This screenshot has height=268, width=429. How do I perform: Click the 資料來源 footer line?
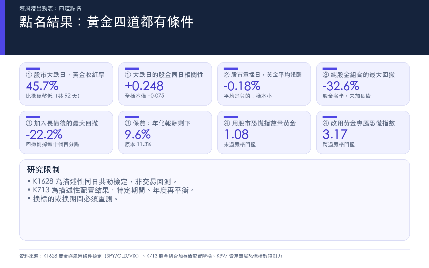[151, 256]
